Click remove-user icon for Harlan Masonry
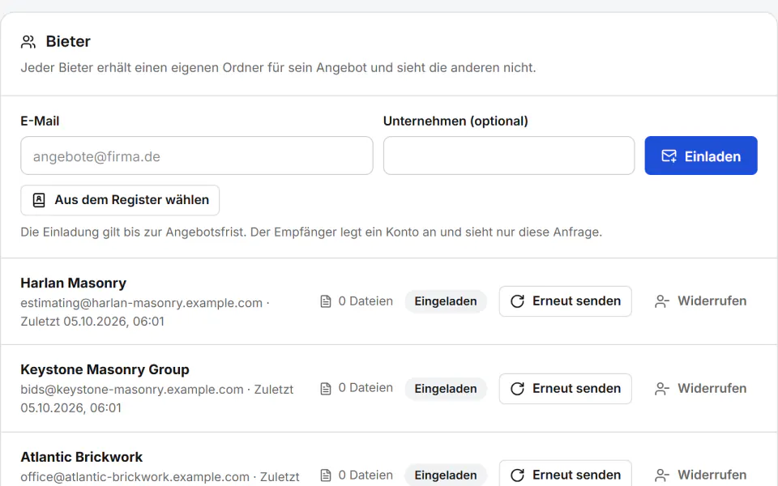778x486 pixels. (x=662, y=301)
